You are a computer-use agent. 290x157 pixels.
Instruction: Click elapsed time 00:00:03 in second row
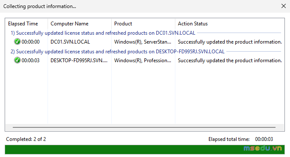pyautogui.click(x=31, y=61)
